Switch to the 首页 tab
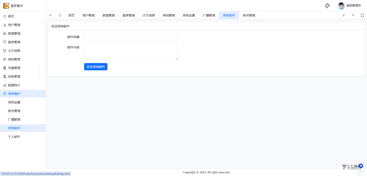This screenshot has width=367, height=176. [71, 15]
